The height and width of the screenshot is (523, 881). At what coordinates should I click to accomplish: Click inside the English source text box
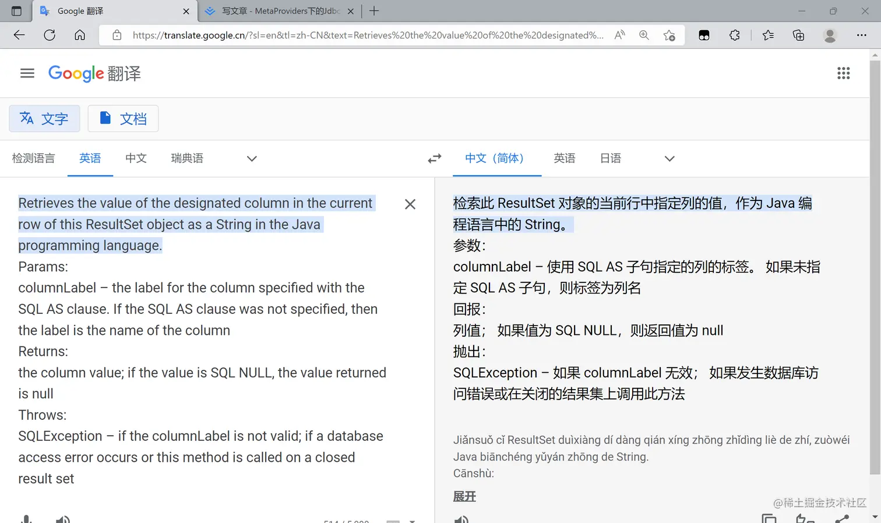pos(203,341)
